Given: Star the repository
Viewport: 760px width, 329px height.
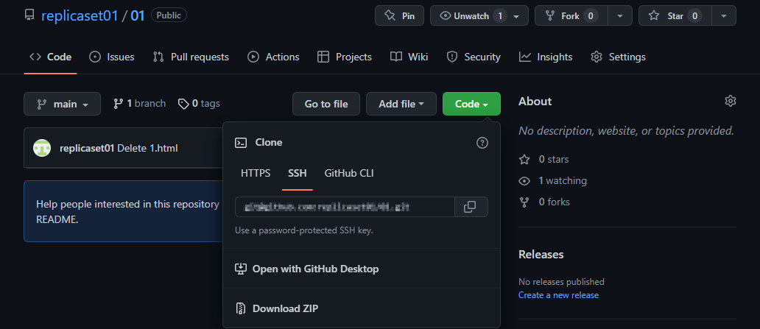Looking at the screenshot, I should (675, 15).
